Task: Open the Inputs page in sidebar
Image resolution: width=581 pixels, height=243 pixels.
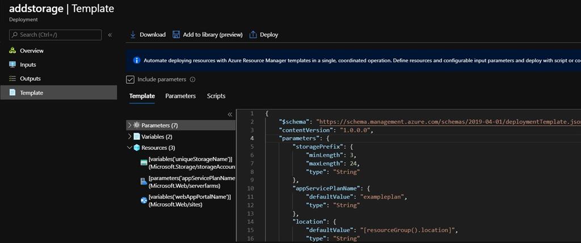Action: tap(28, 65)
